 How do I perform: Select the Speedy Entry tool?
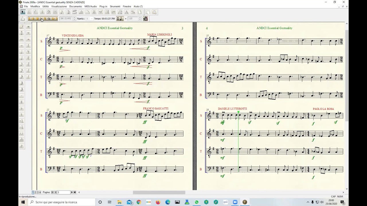[x=68, y=12]
